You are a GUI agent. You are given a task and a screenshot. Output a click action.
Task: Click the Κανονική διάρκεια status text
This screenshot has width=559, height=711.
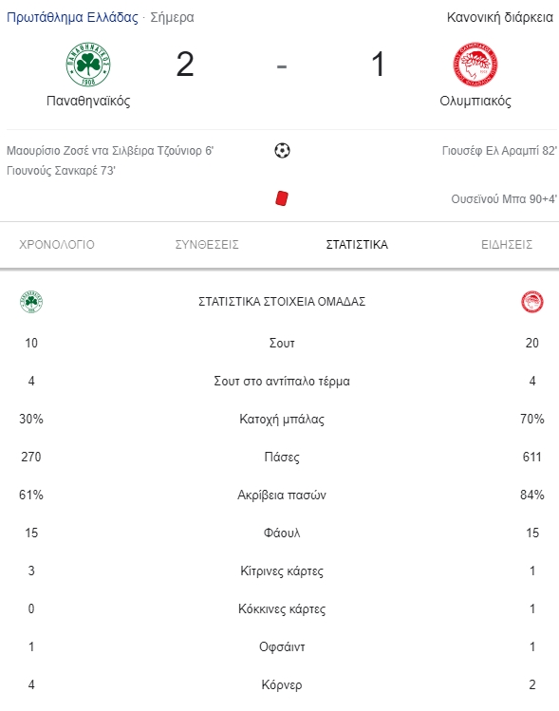tap(500, 17)
